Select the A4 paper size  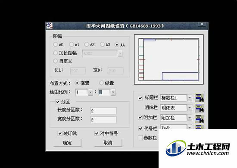117,44
